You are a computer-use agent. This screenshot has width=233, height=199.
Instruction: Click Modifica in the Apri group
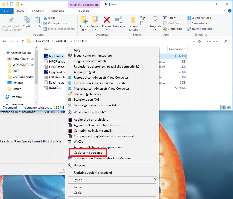point(171,23)
